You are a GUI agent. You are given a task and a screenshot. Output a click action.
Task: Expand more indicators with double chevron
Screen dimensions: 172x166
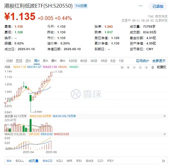(x=163, y=161)
